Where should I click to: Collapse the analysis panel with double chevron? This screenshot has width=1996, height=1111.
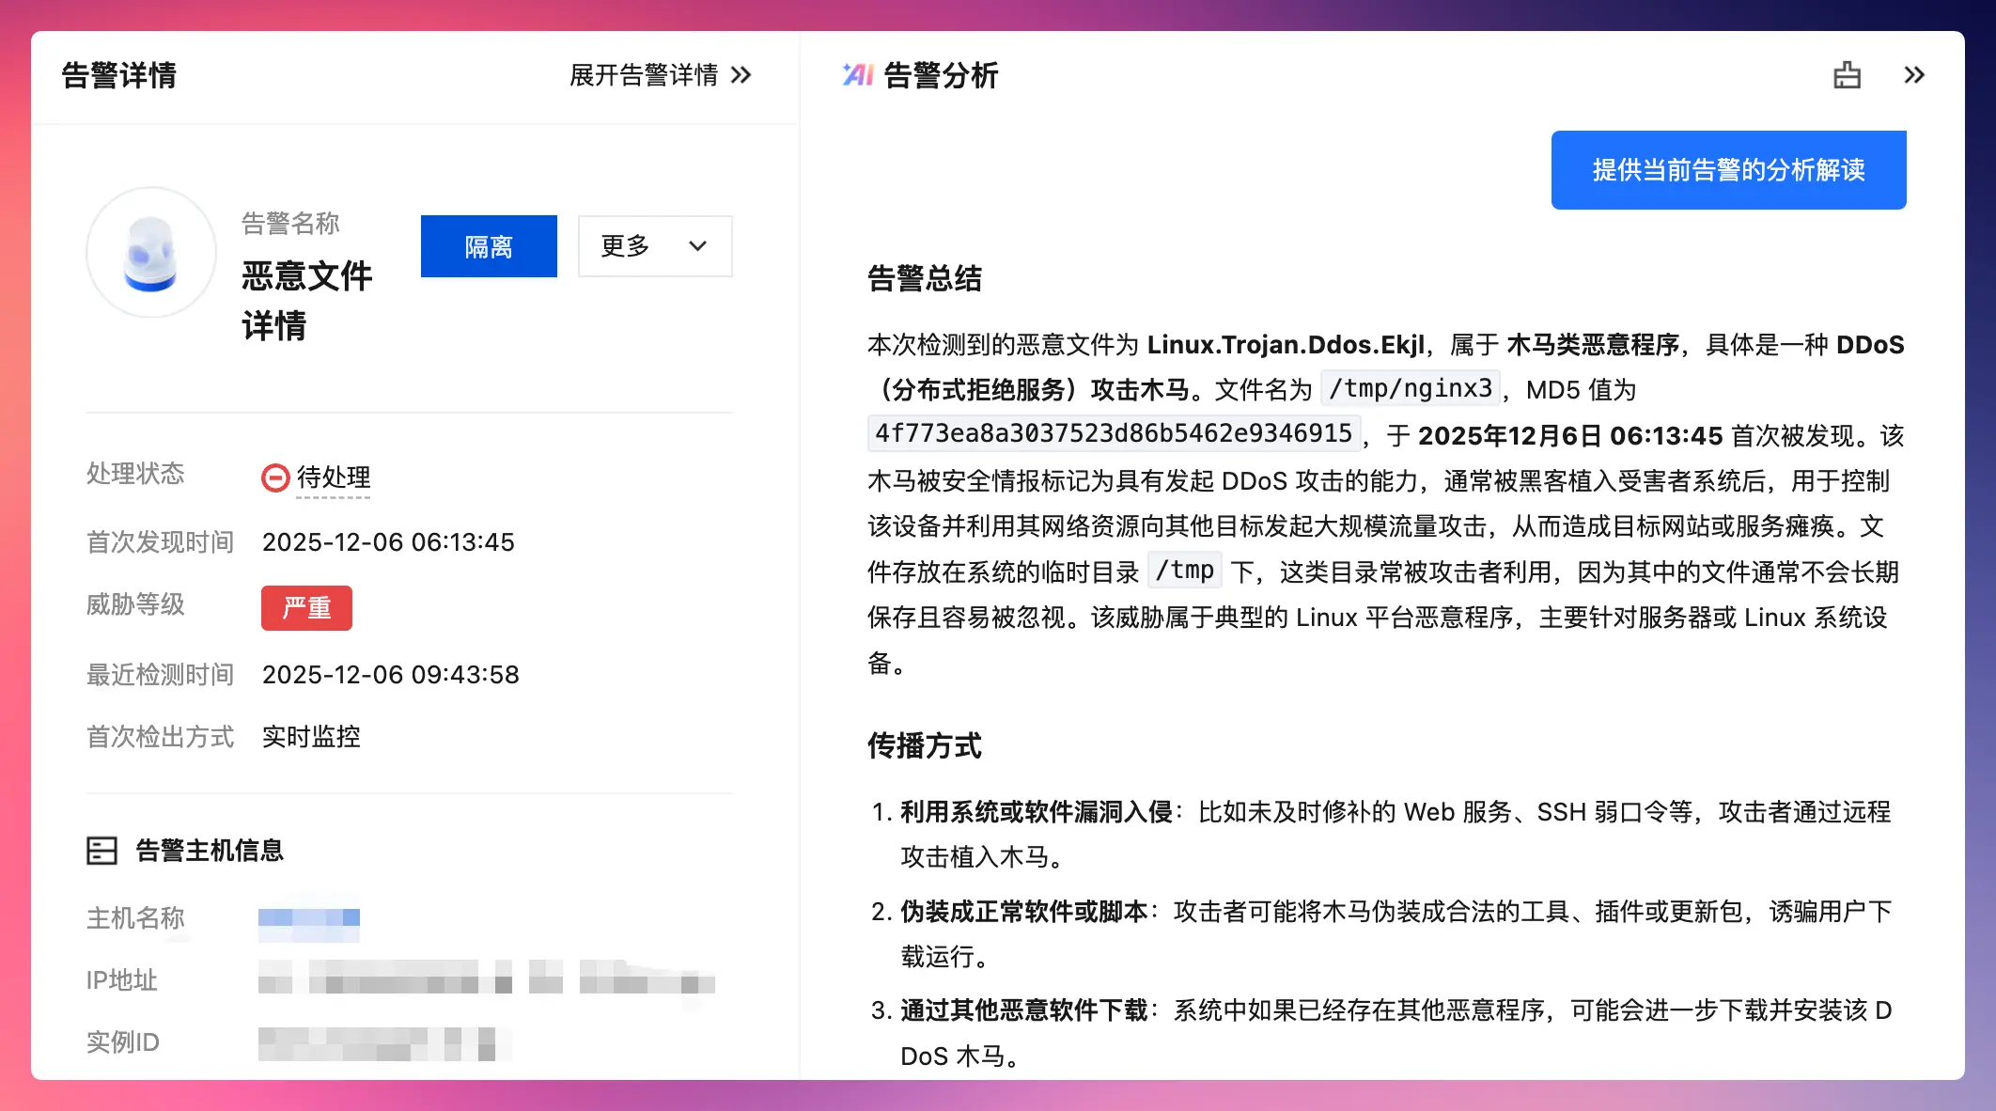click(1914, 75)
